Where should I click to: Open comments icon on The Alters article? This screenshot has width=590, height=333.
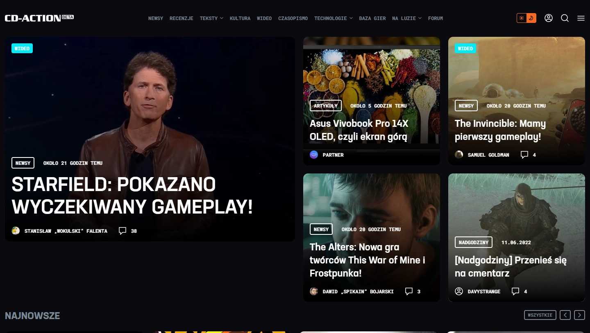tap(408, 291)
